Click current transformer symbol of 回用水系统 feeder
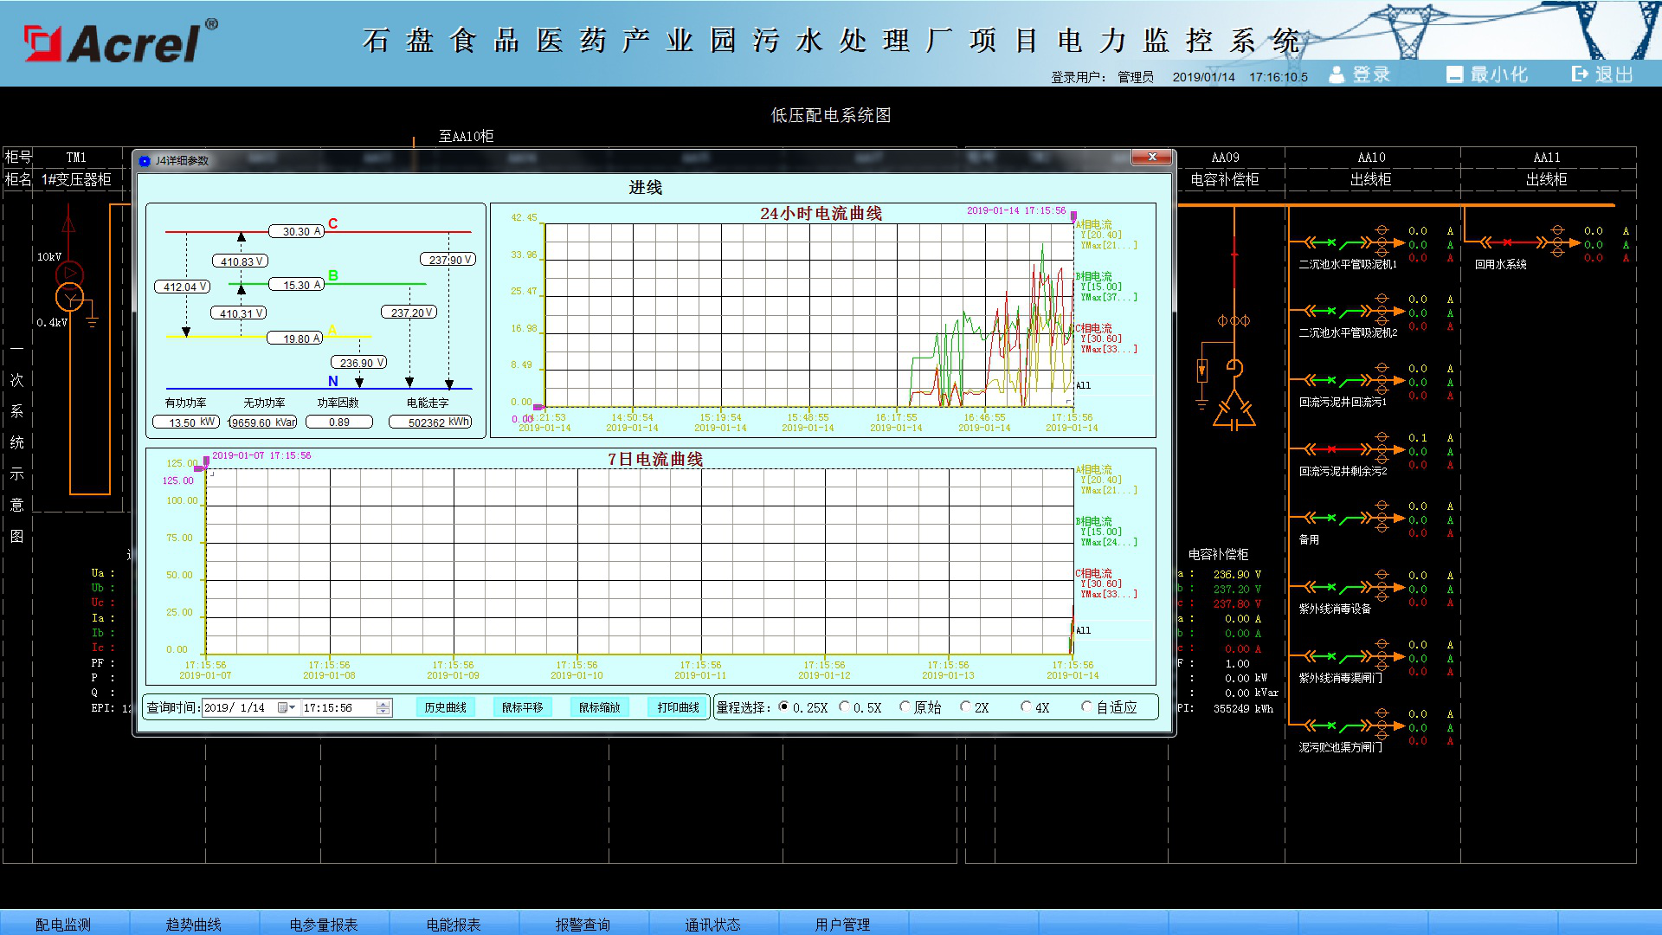 tap(1558, 242)
